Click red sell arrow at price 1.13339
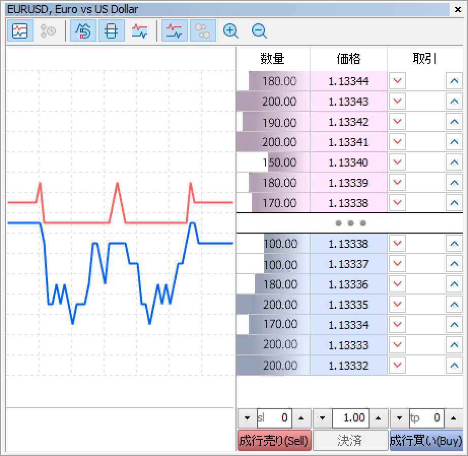 pyautogui.click(x=397, y=182)
